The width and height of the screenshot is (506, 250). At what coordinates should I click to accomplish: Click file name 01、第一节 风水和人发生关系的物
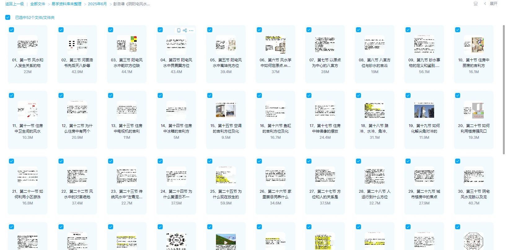28,63
